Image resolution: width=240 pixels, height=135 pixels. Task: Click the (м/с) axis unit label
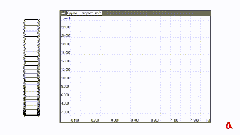click(66, 18)
